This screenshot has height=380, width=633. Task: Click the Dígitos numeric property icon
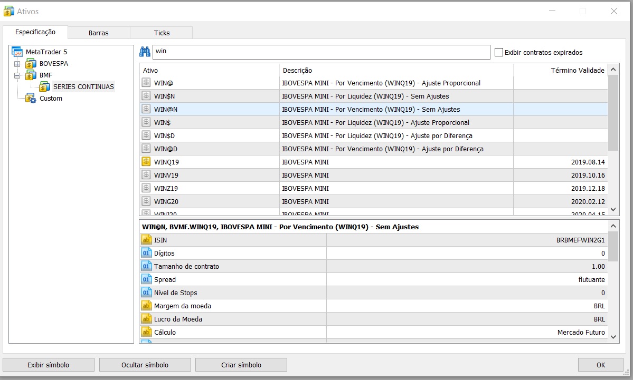click(x=146, y=253)
